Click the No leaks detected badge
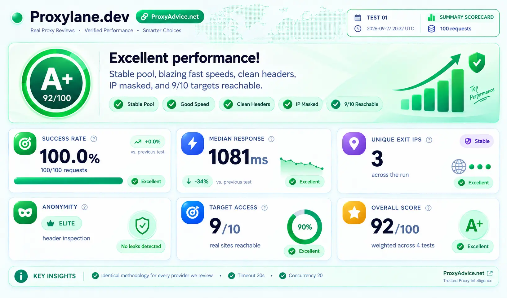The height and width of the screenshot is (298, 507). click(x=141, y=246)
